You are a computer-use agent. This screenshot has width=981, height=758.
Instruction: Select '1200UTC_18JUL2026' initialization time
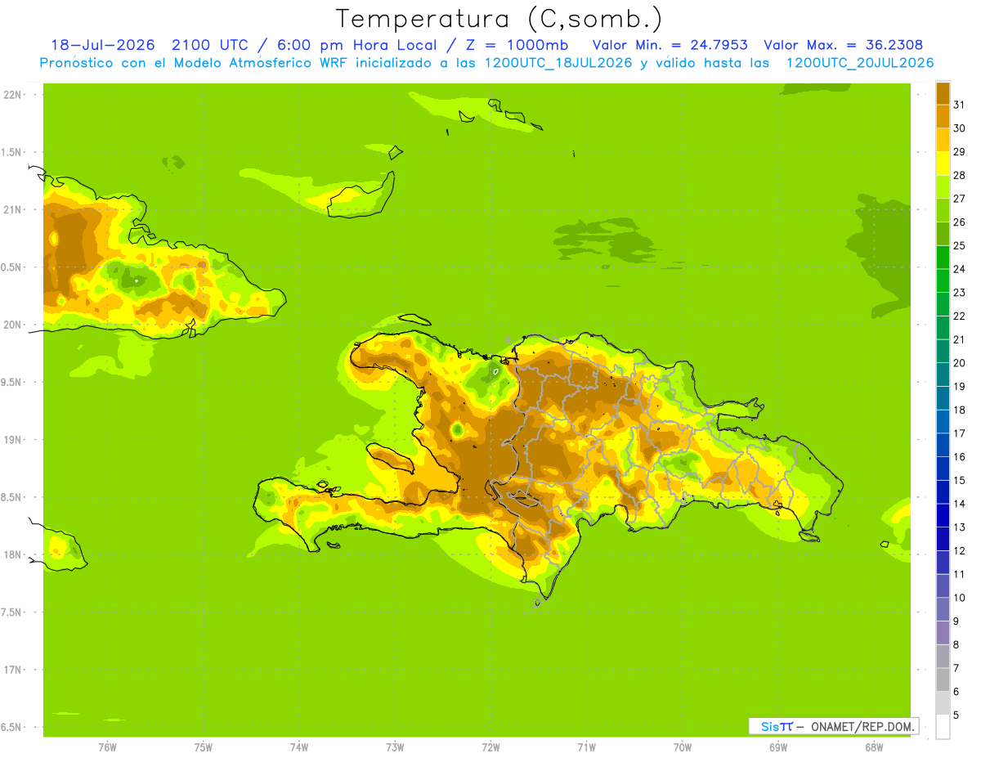[x=558, y=63]
